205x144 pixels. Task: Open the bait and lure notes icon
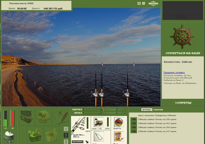[x=61, y=117]
